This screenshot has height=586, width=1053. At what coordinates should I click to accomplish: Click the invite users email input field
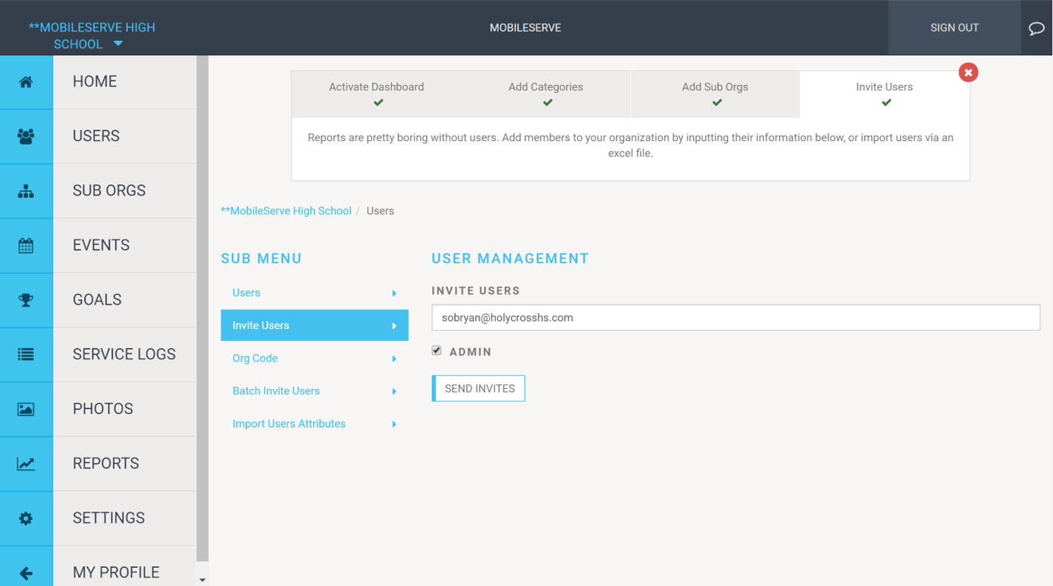(x=735, y=318)
